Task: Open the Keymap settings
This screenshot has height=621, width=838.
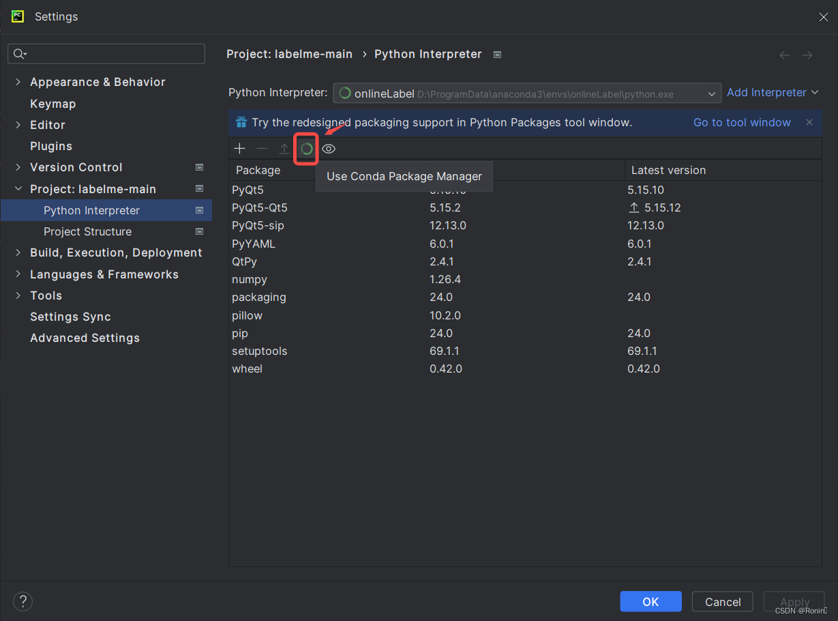Action: pyautogui.click(x=53, y=104)
